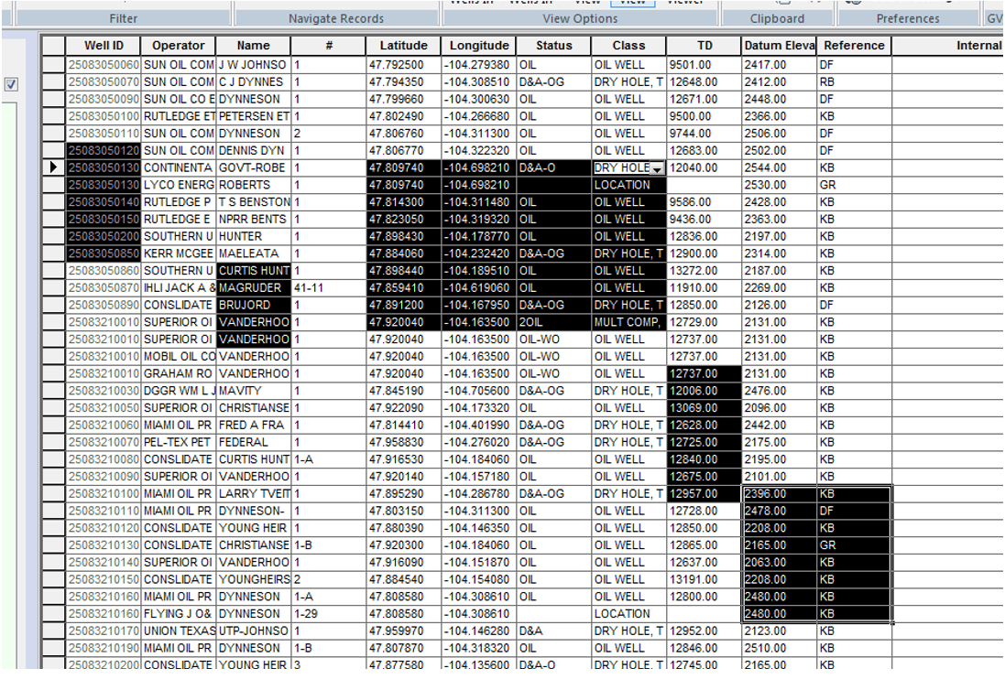Image resolution: width=1005 pixels, height=679 pixels.
Task: Select Well ID cell 25083050070
Action: coord(104,82)
